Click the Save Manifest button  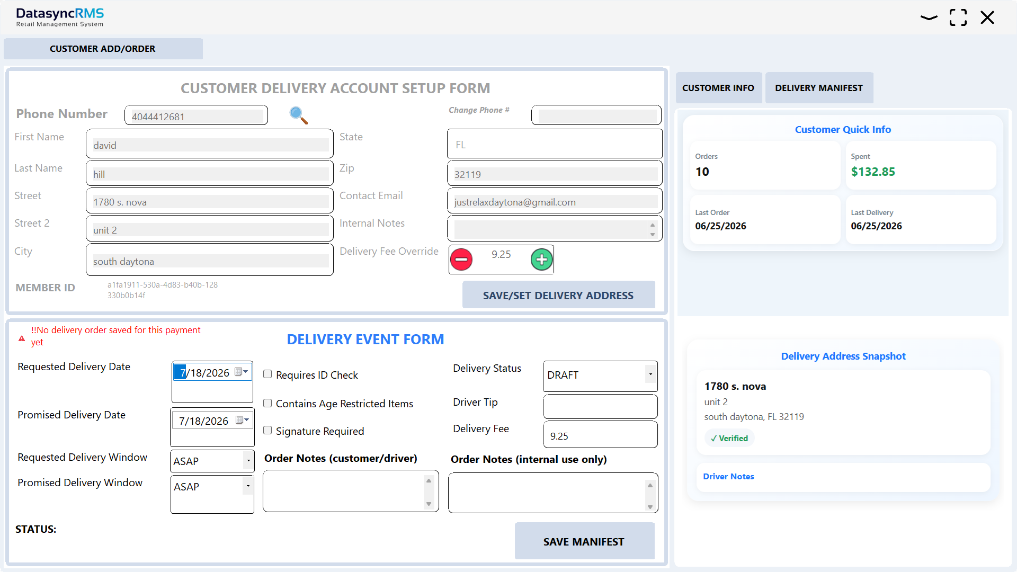[584, 541]
